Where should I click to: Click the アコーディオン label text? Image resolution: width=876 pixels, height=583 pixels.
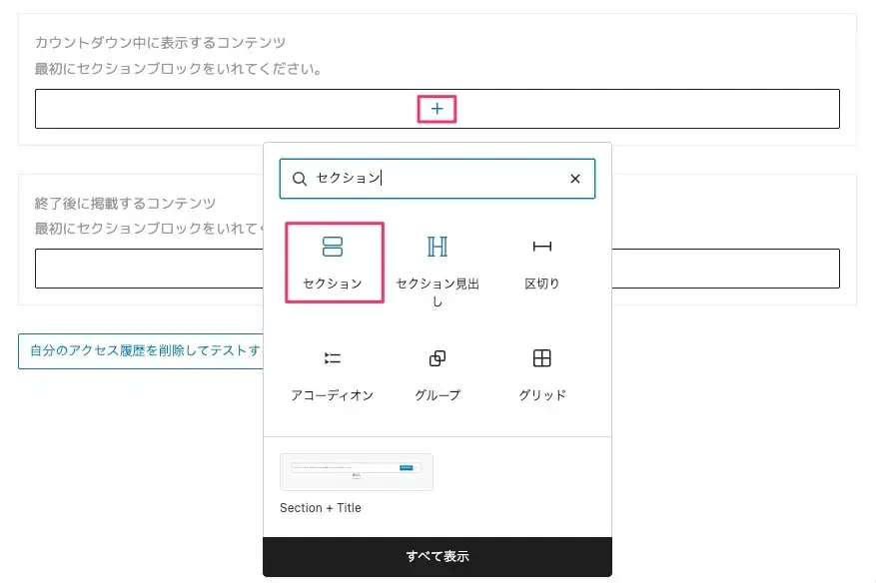click(333, 395)
